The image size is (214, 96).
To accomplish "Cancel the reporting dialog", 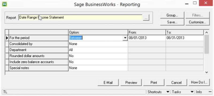I will [177, 82].
